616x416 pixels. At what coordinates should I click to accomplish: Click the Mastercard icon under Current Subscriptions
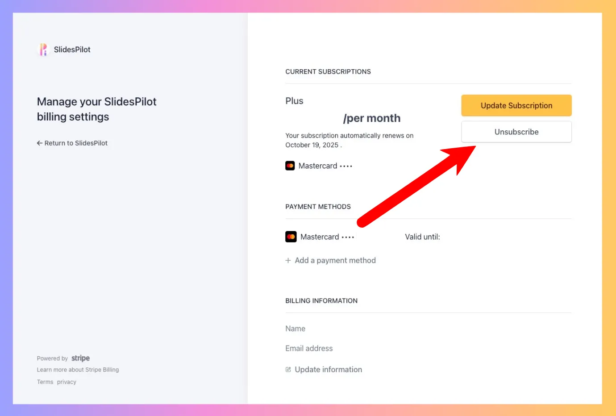point(290,166)
